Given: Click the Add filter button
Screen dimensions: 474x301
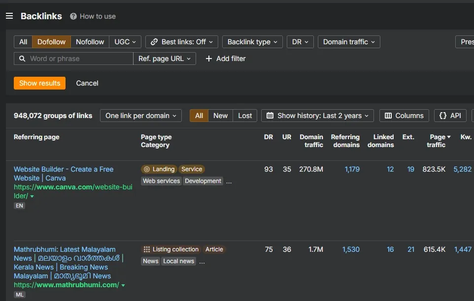Looking at the screenshot, I should click(x=226, y=59).
